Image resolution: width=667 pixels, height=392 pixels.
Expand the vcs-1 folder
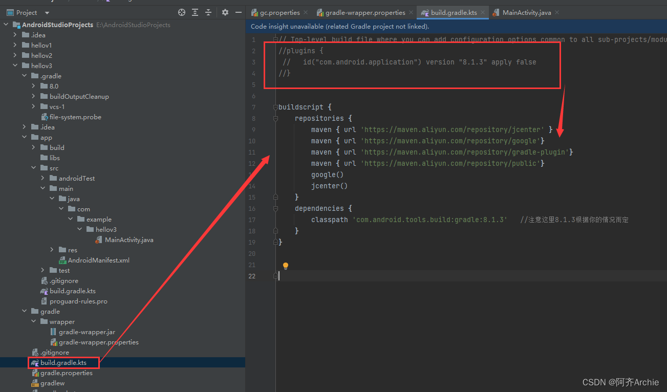(34, 106)
